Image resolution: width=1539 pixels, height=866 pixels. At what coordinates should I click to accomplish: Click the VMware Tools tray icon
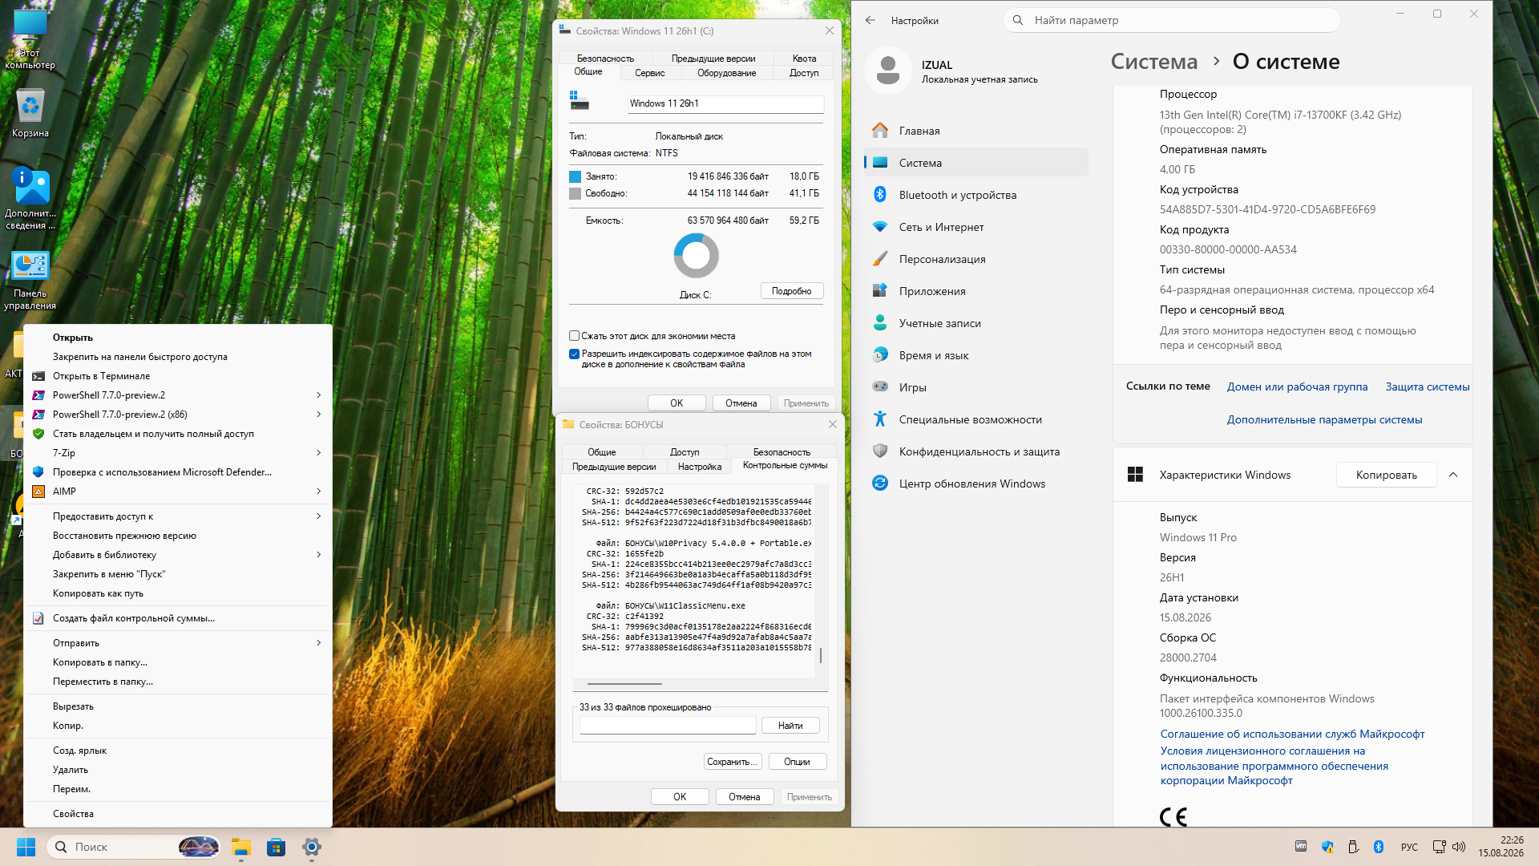(1301, 847)
